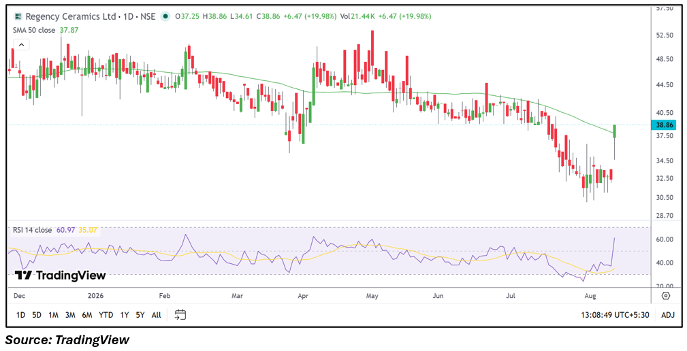Select the SMA 50 close indicator label
Viewport: 687px width, 351px height.
34,30
